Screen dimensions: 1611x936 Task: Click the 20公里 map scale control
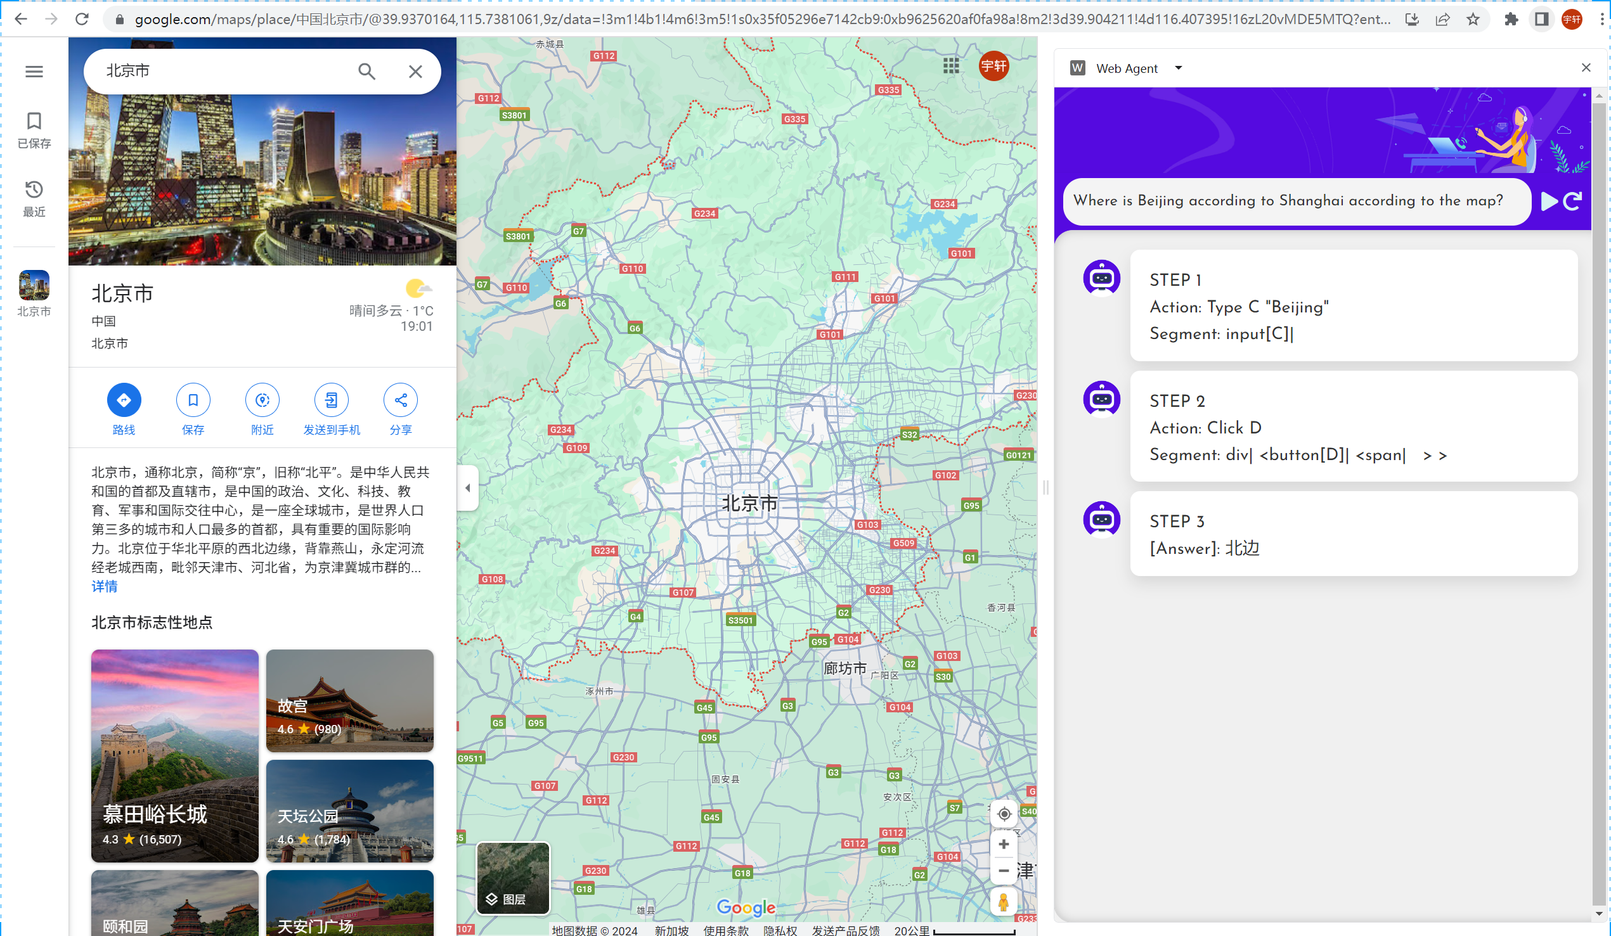pos(954,930)
